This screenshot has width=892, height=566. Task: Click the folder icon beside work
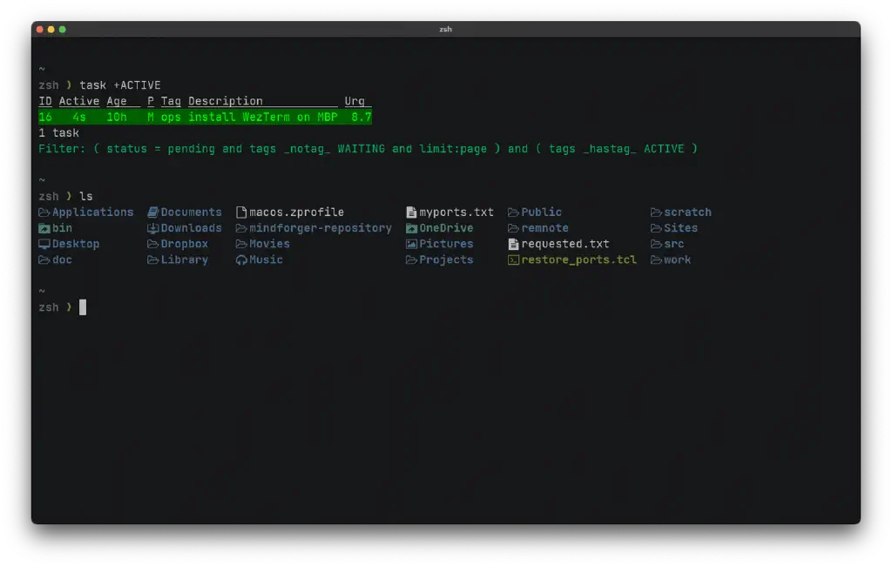(x=656, y=260)
